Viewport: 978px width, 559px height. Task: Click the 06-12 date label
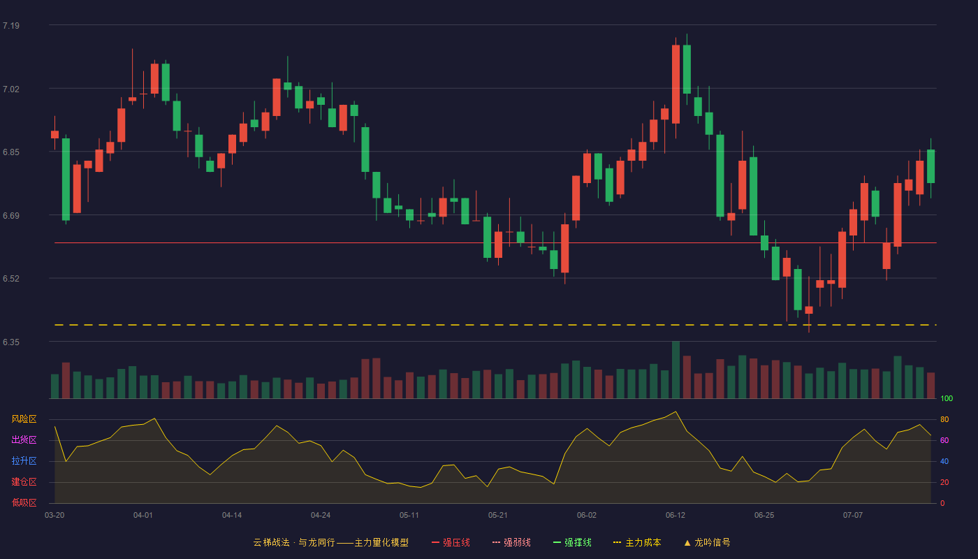676,515
